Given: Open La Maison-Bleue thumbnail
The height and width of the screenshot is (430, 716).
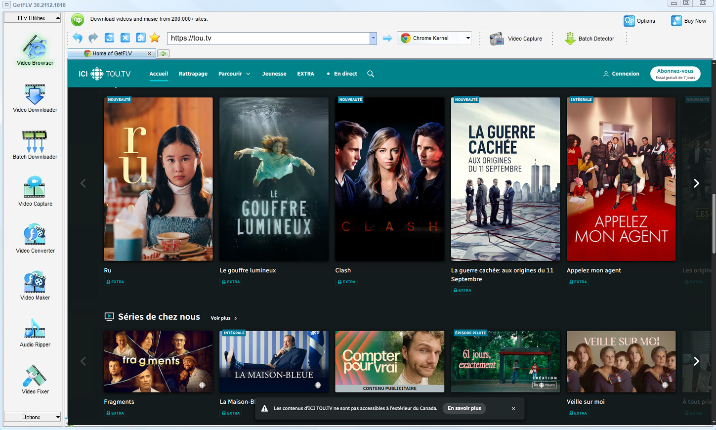Looking at the screenshot, I should coord(274,361).
